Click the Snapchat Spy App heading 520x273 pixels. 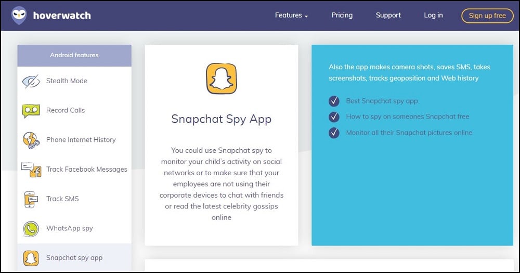[222, 120]
